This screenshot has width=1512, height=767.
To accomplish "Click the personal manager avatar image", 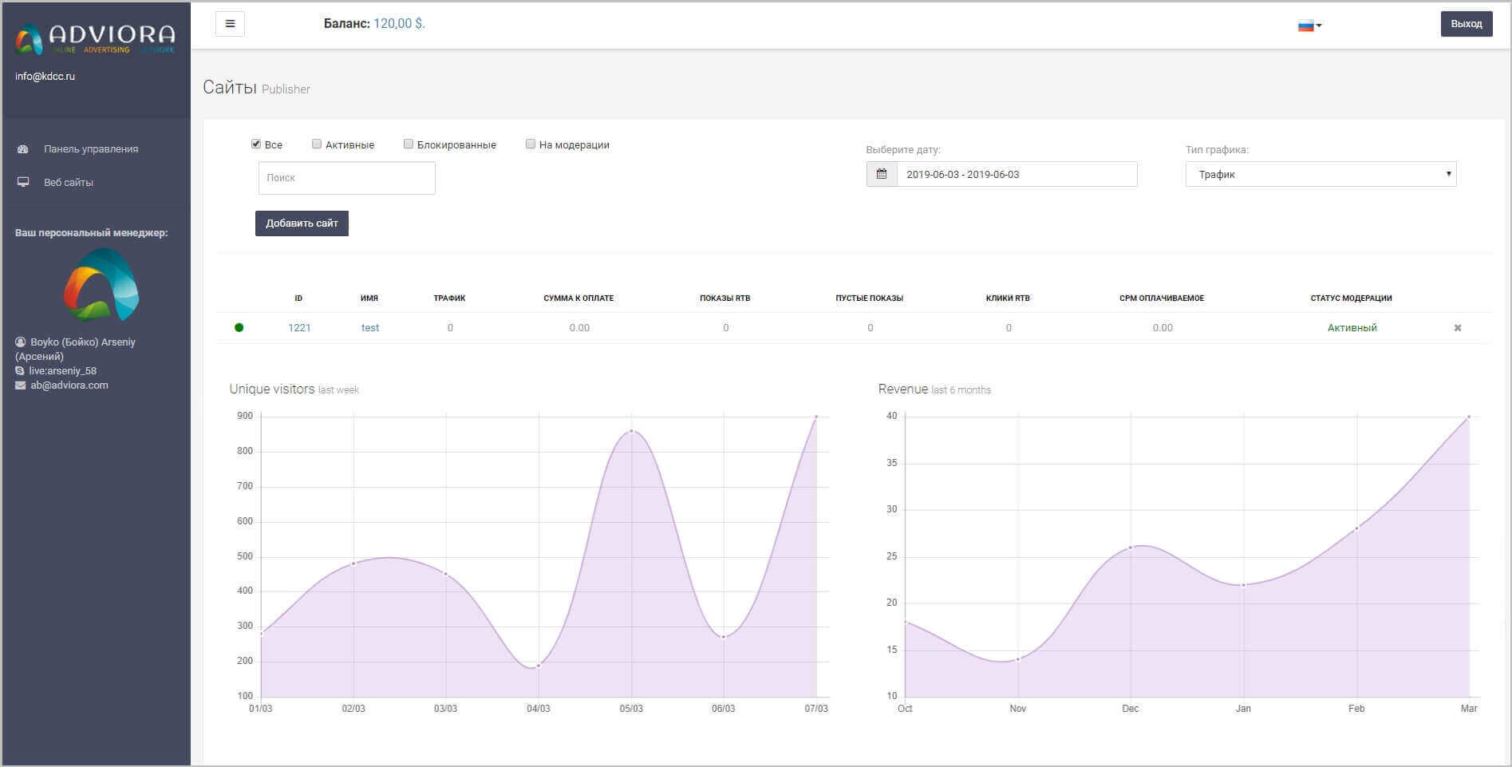I will (x=101, y=284).
